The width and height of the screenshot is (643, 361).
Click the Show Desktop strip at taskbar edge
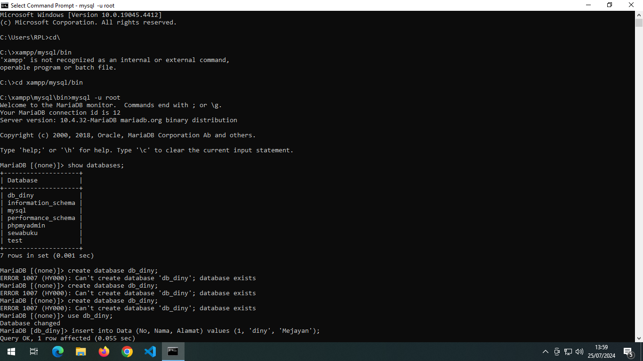coord(642,352)
